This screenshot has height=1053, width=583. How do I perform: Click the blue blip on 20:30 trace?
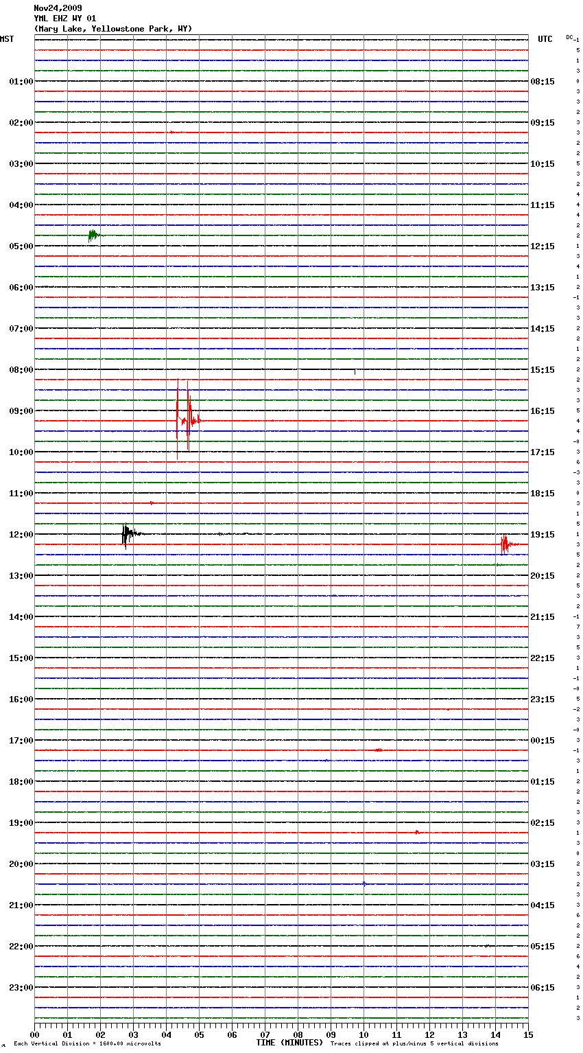[x=364, y=883]
